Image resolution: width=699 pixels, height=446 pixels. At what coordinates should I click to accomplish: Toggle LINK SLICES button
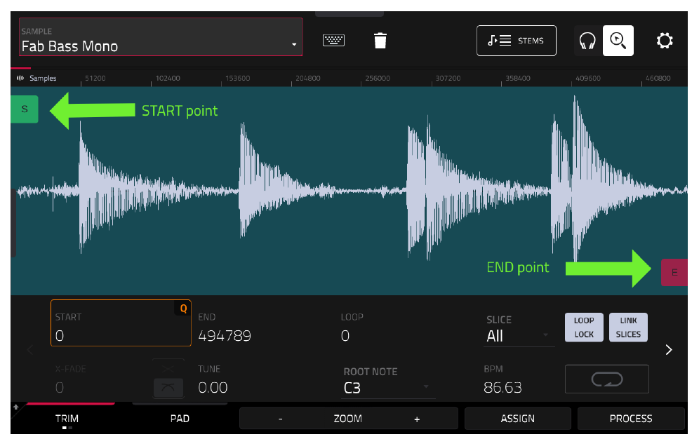(628, 327)
